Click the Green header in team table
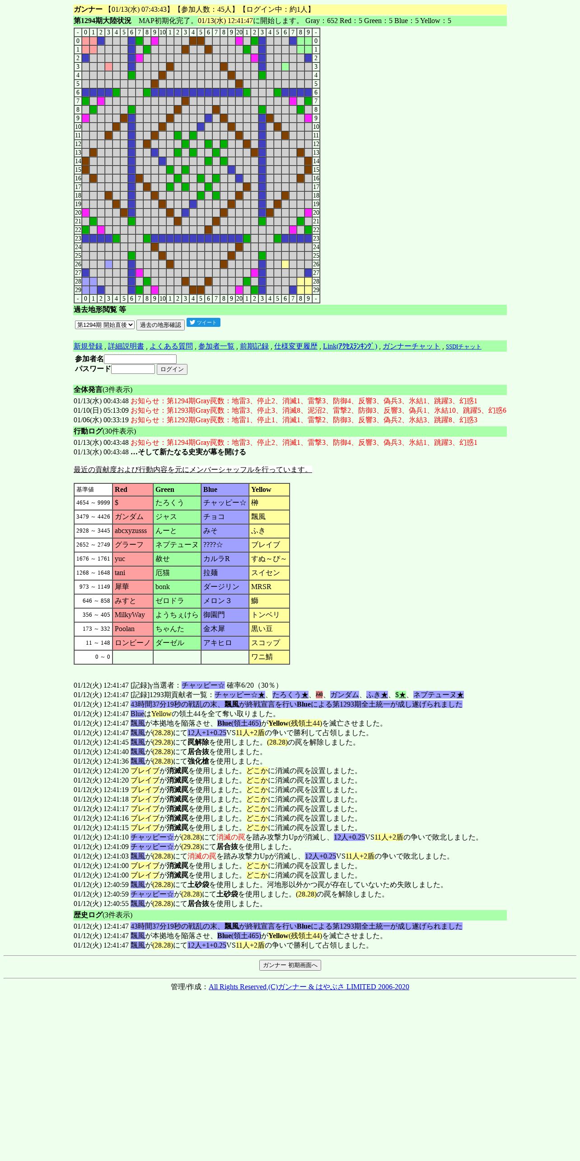580x1161 pixels. (177, 490)
